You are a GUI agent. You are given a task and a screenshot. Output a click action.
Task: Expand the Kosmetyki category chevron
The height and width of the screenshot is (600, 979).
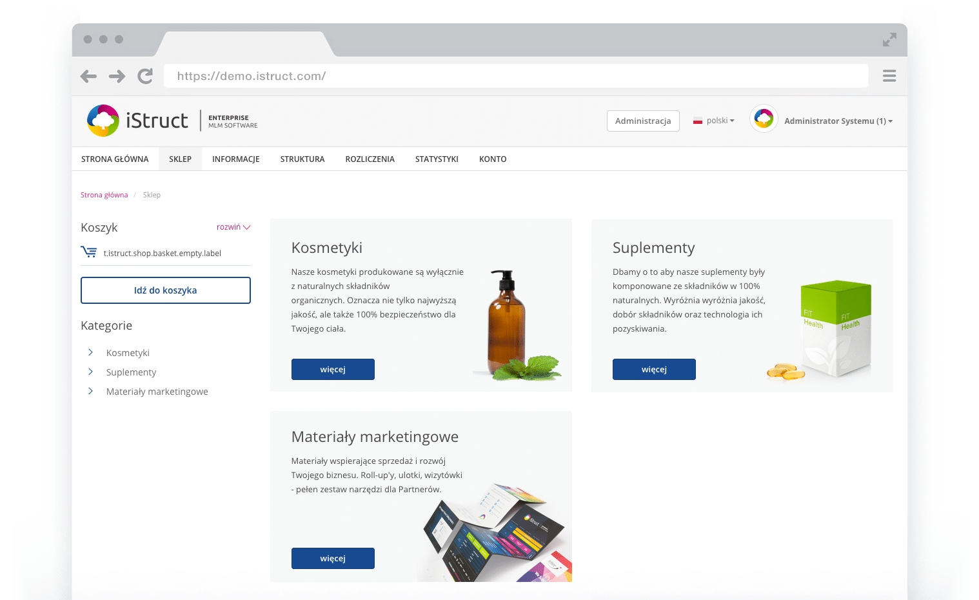[91, 352]
